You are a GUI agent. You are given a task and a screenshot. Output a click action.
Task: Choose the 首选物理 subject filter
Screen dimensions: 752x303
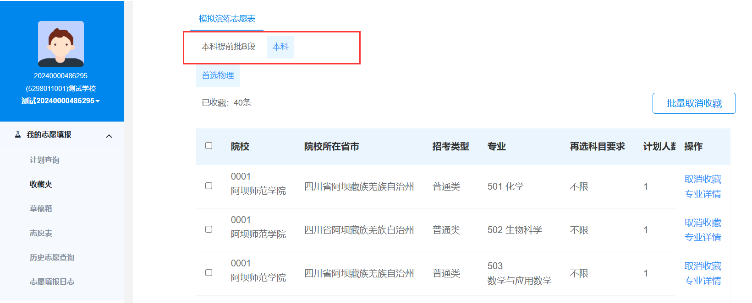click(218, 75)
